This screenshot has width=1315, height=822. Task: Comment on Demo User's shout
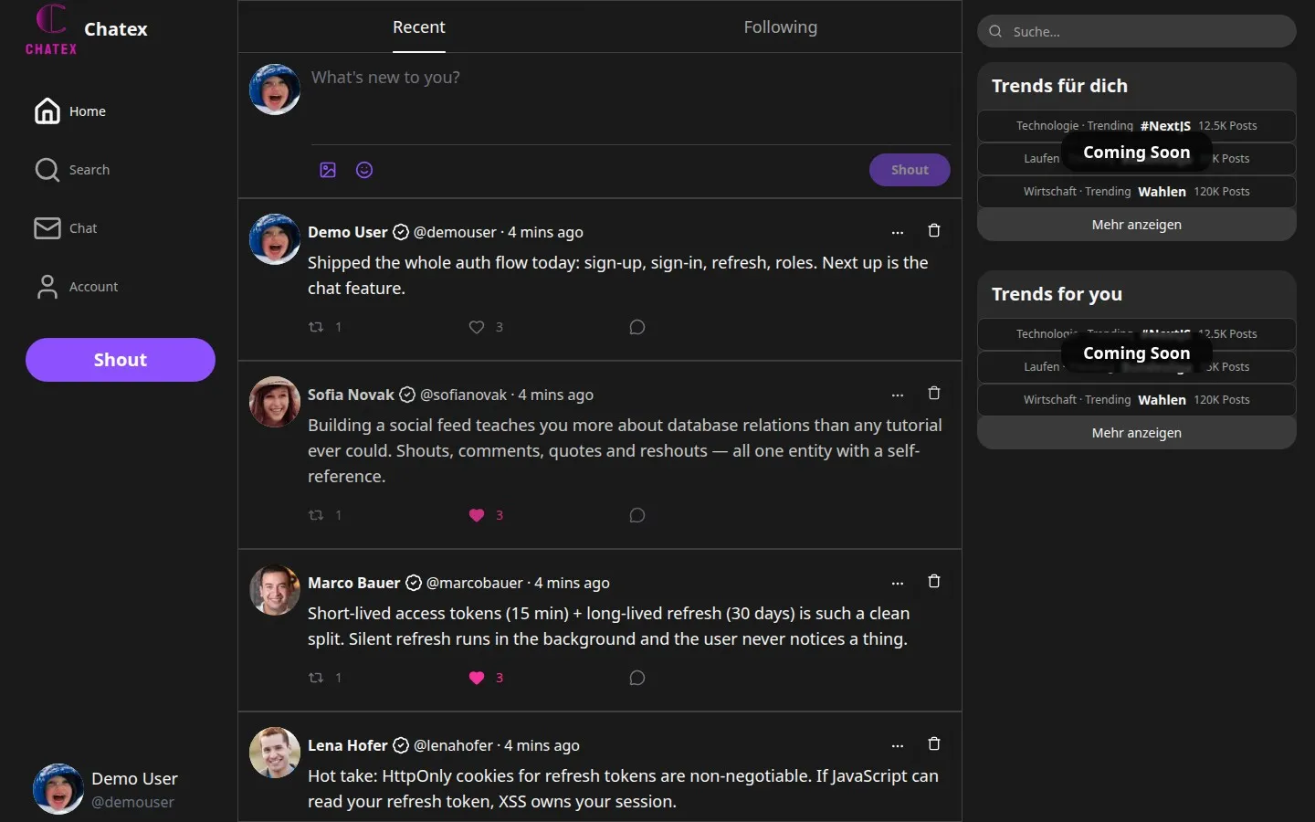pyautogui.click(x=637, y=327)
